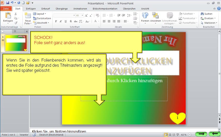Open the Abschnitt dropdown menu
Screen dimensions: 221x137
[x=41, y=23]
